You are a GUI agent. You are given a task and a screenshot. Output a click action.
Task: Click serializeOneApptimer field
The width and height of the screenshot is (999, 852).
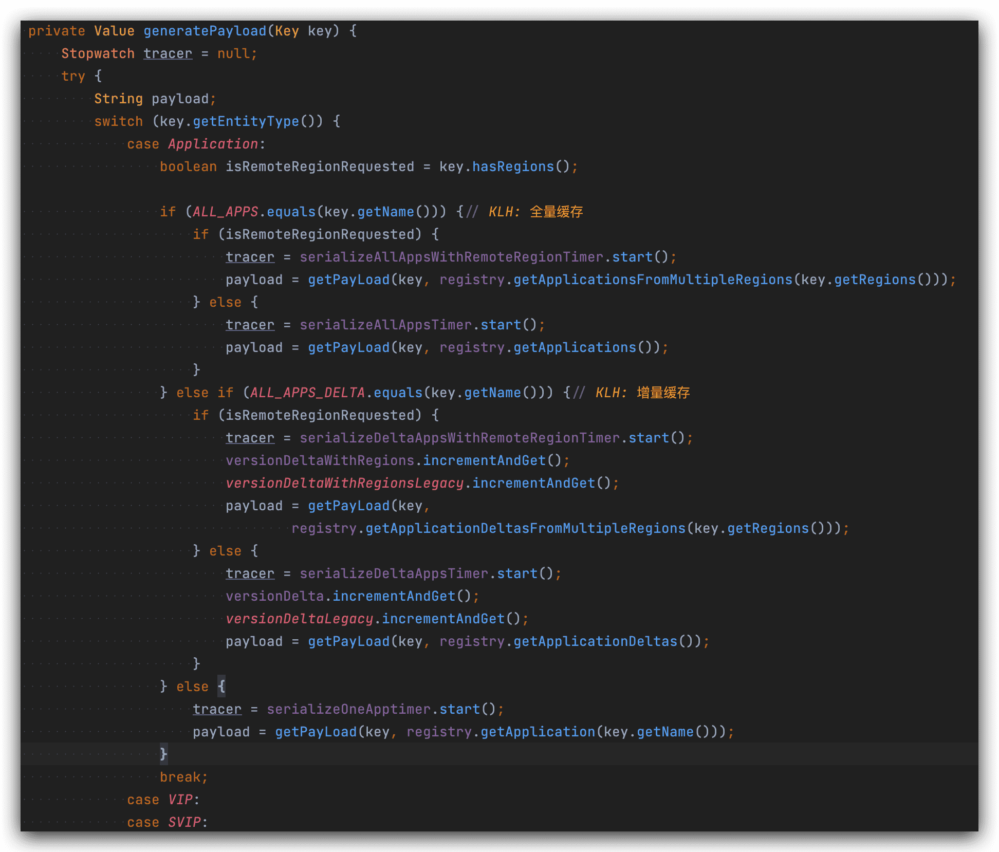pos(349,710)
